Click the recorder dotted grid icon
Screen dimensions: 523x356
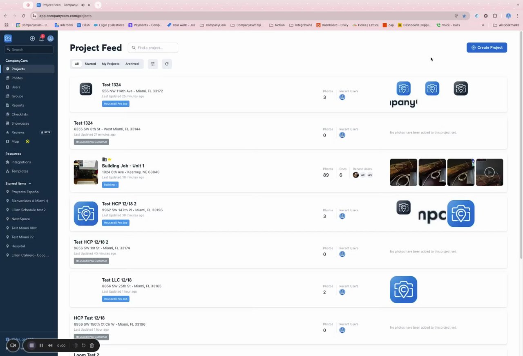click(76, 345)
